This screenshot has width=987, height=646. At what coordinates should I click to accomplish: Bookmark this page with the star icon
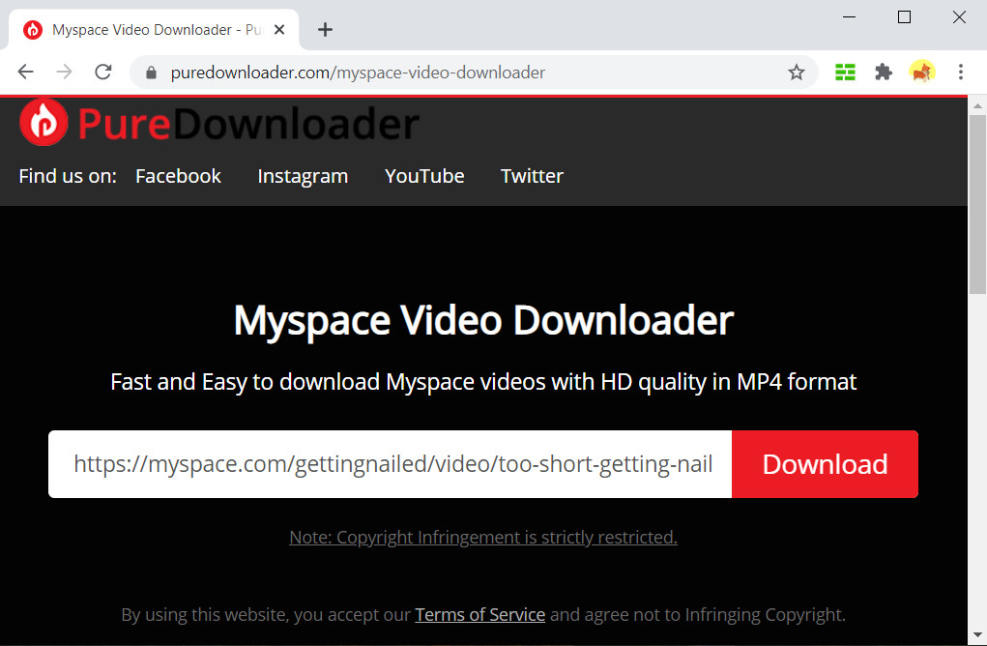tap(797, 73)
